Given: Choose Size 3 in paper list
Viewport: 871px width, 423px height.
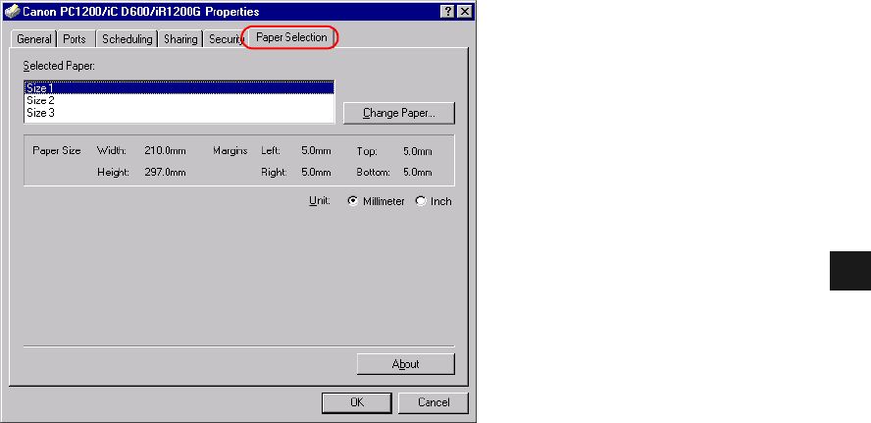Looking at the screenshot, I should click(179, 112).
